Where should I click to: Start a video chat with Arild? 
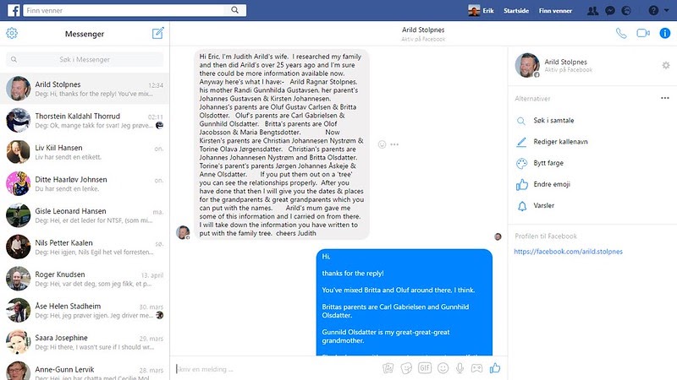tap(643, 33)
